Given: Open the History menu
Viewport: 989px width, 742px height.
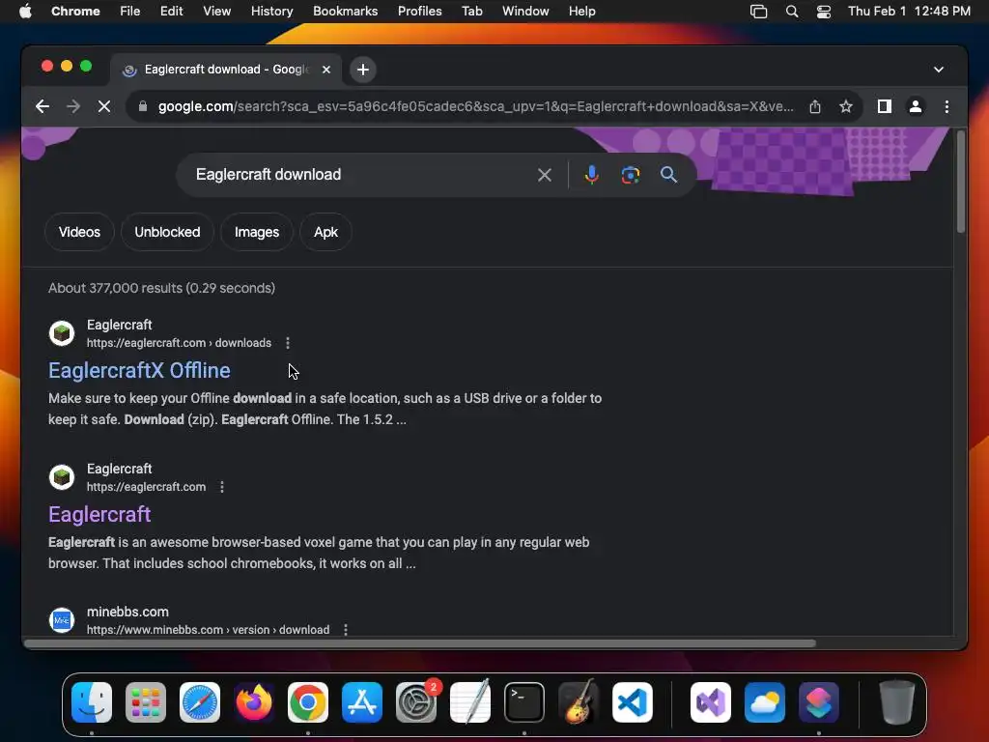Looking at the screenshot, I should point(271,12).
